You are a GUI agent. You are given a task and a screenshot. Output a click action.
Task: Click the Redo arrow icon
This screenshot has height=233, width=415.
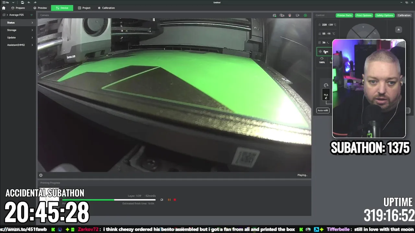click(x=35, y=2)
